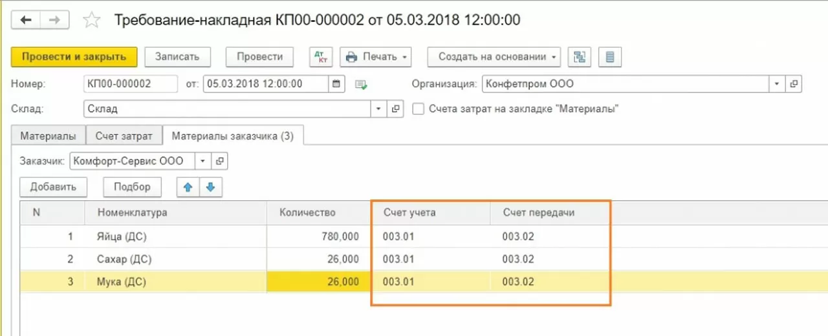Click row number 1 in the table
Image resolution: width=828 pixels, height=336 pixels.
[52, 236]
